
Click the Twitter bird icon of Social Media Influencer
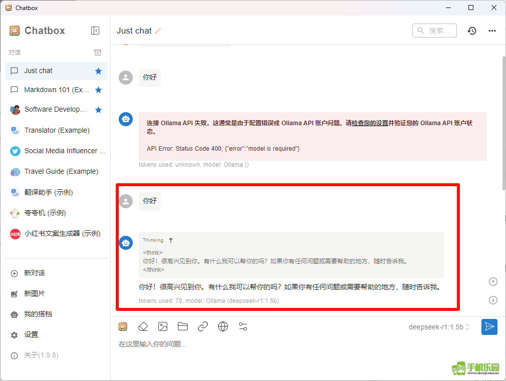(x=15, y=151)
